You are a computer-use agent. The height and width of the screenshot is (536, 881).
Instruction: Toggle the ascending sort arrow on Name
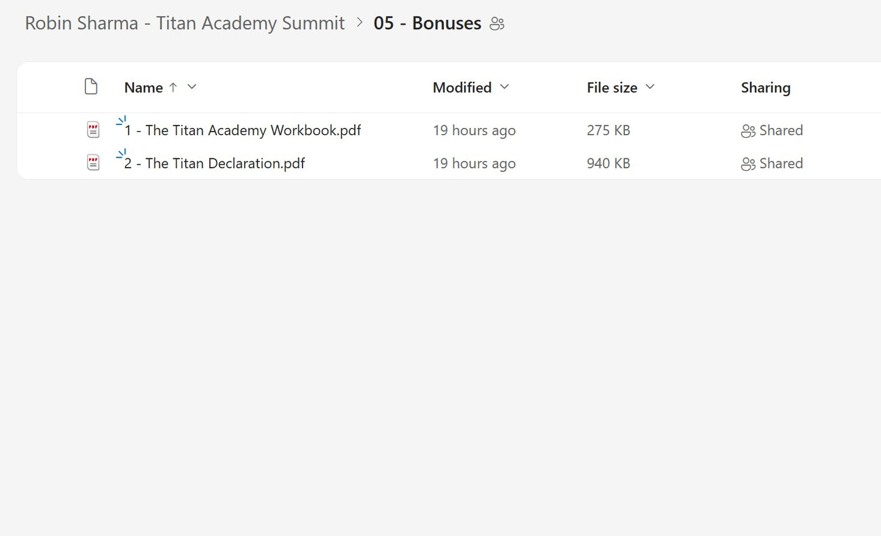tap(174, 87)
